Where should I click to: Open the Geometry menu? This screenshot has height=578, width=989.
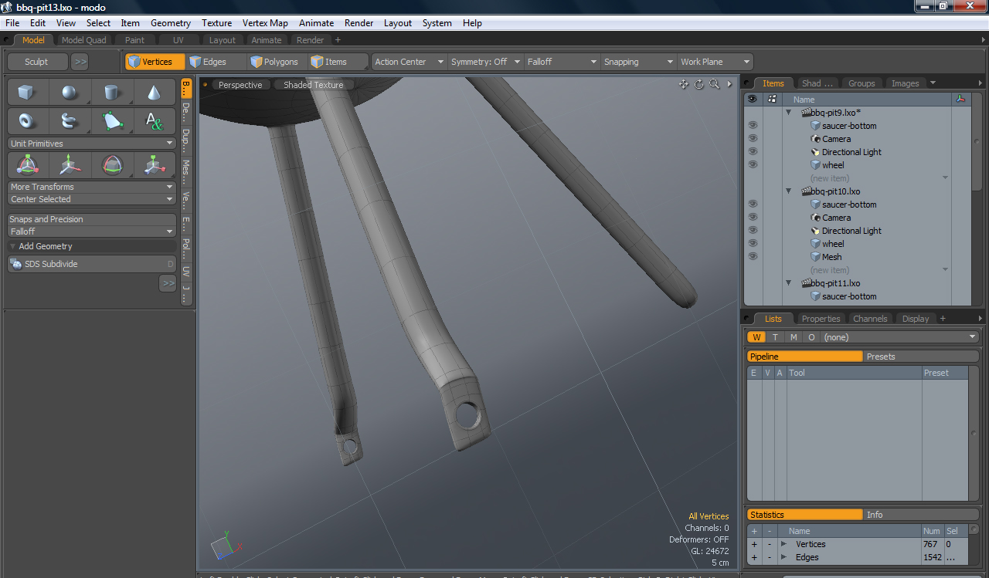[171, 23]
